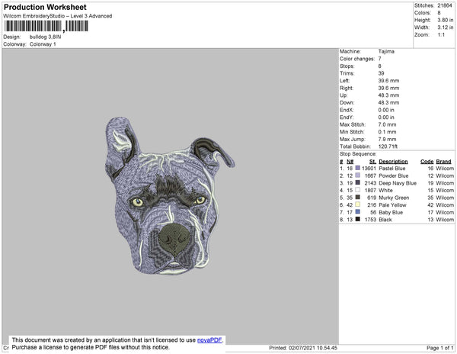Click the stitch count 1753 for Black
Viewport: 457px width, 354px height.
370,220
